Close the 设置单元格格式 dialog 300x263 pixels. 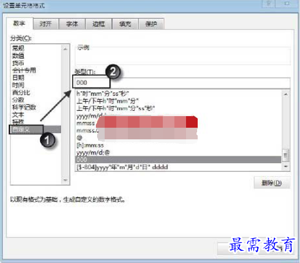(287, 3)
